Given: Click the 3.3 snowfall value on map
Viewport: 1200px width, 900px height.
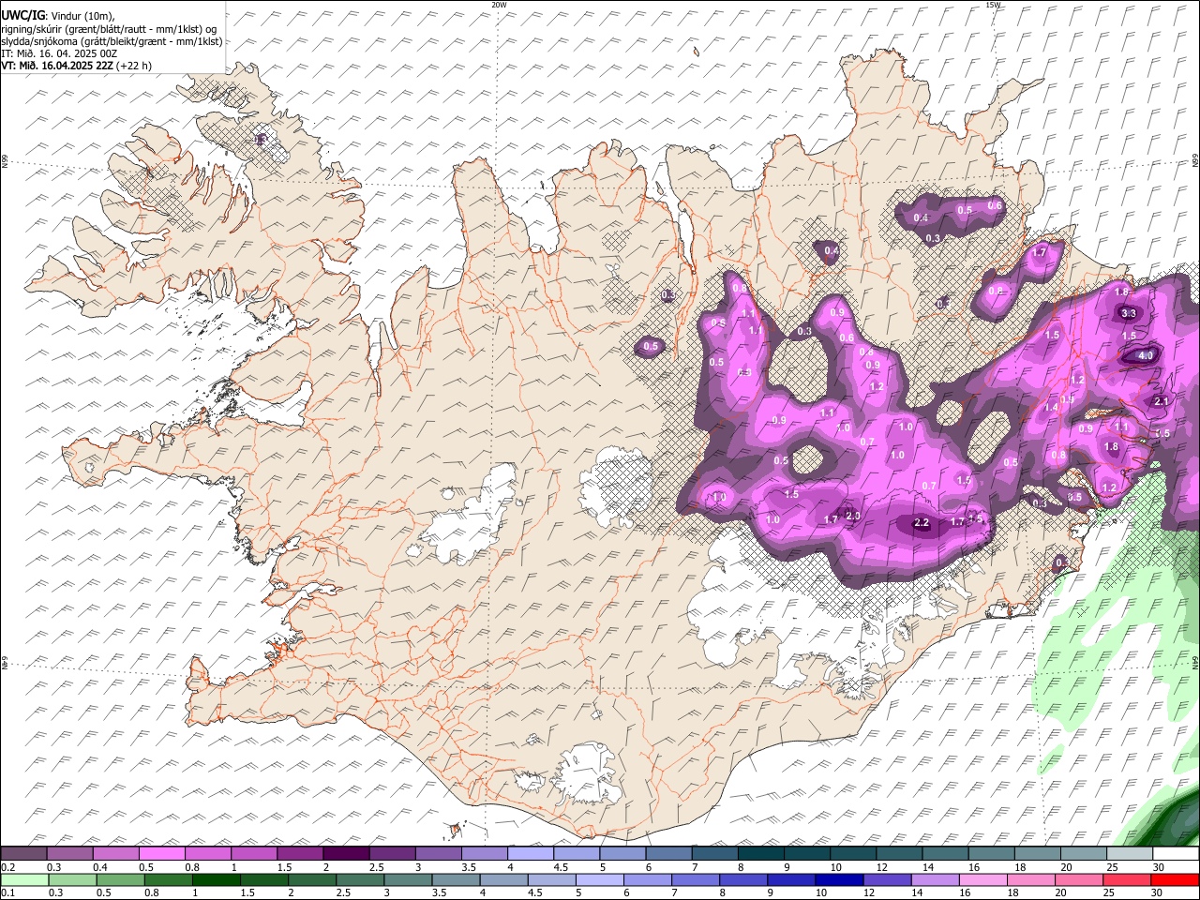Looking at the screenshot, I should [1129, 314].
